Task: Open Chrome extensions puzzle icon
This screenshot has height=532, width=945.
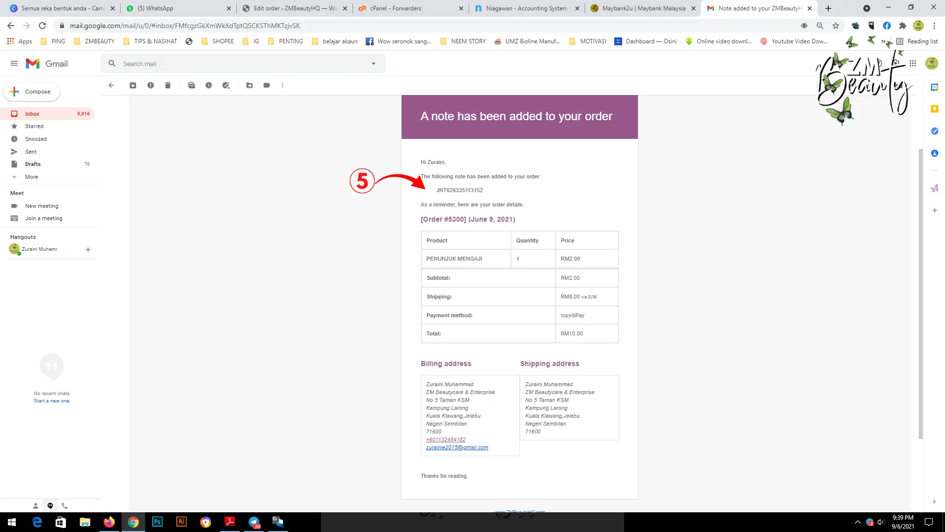Action: tap(902, 26)
